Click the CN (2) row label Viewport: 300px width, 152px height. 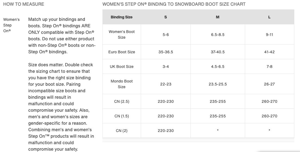coord(121,131)
